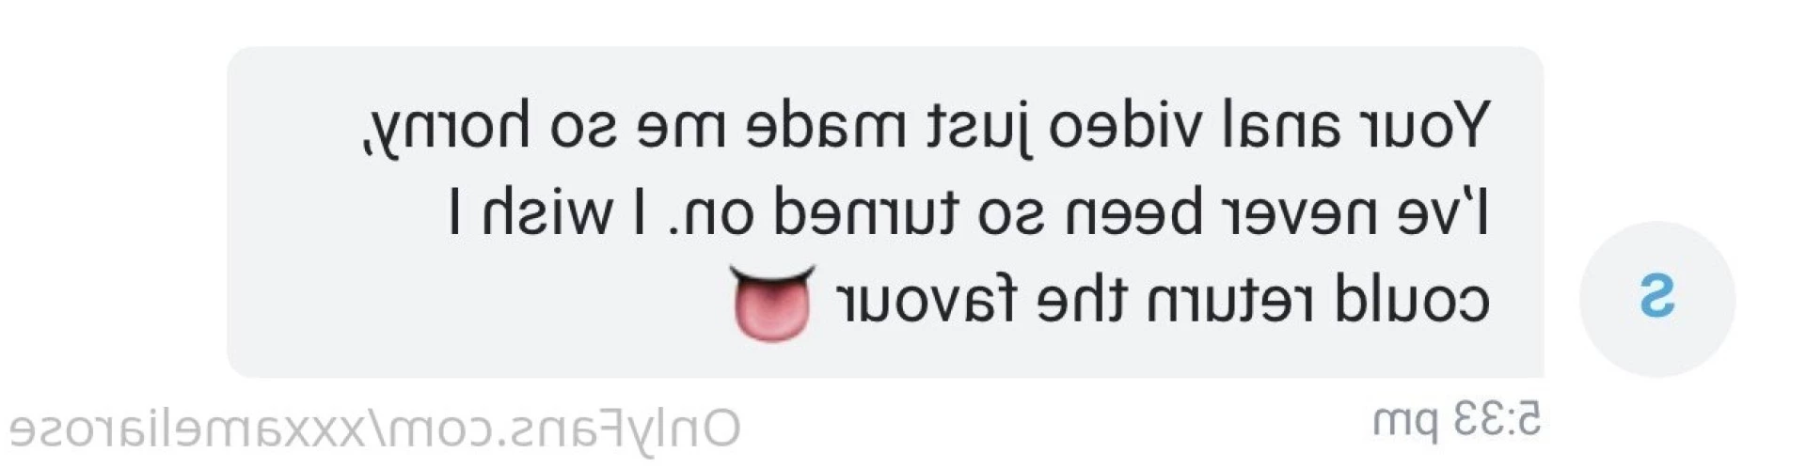Open the OnlyFans.com watermark link

tap(374, 429)
